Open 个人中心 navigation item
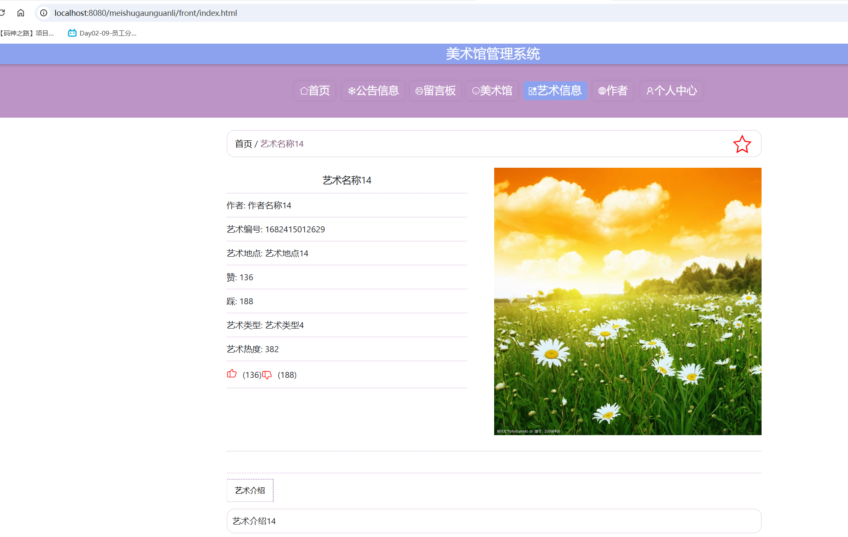The width and height of the screenshot is (848, 537). tap(671, 91)
